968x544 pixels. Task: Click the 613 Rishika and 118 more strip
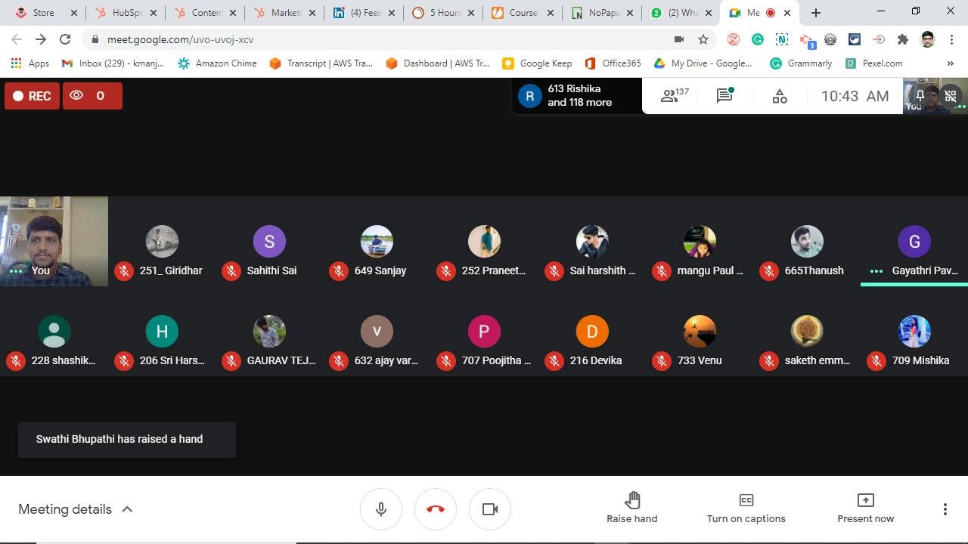click(577, 96)
